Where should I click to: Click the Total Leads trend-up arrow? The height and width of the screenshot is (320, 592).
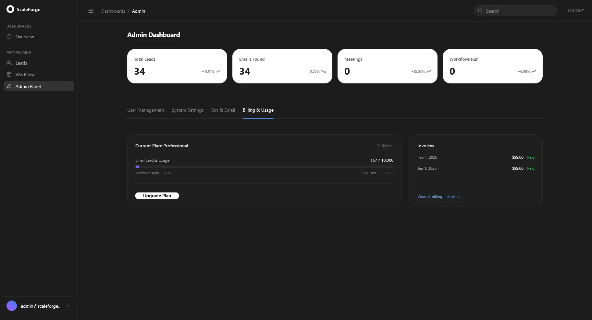[x=218, y=71]
